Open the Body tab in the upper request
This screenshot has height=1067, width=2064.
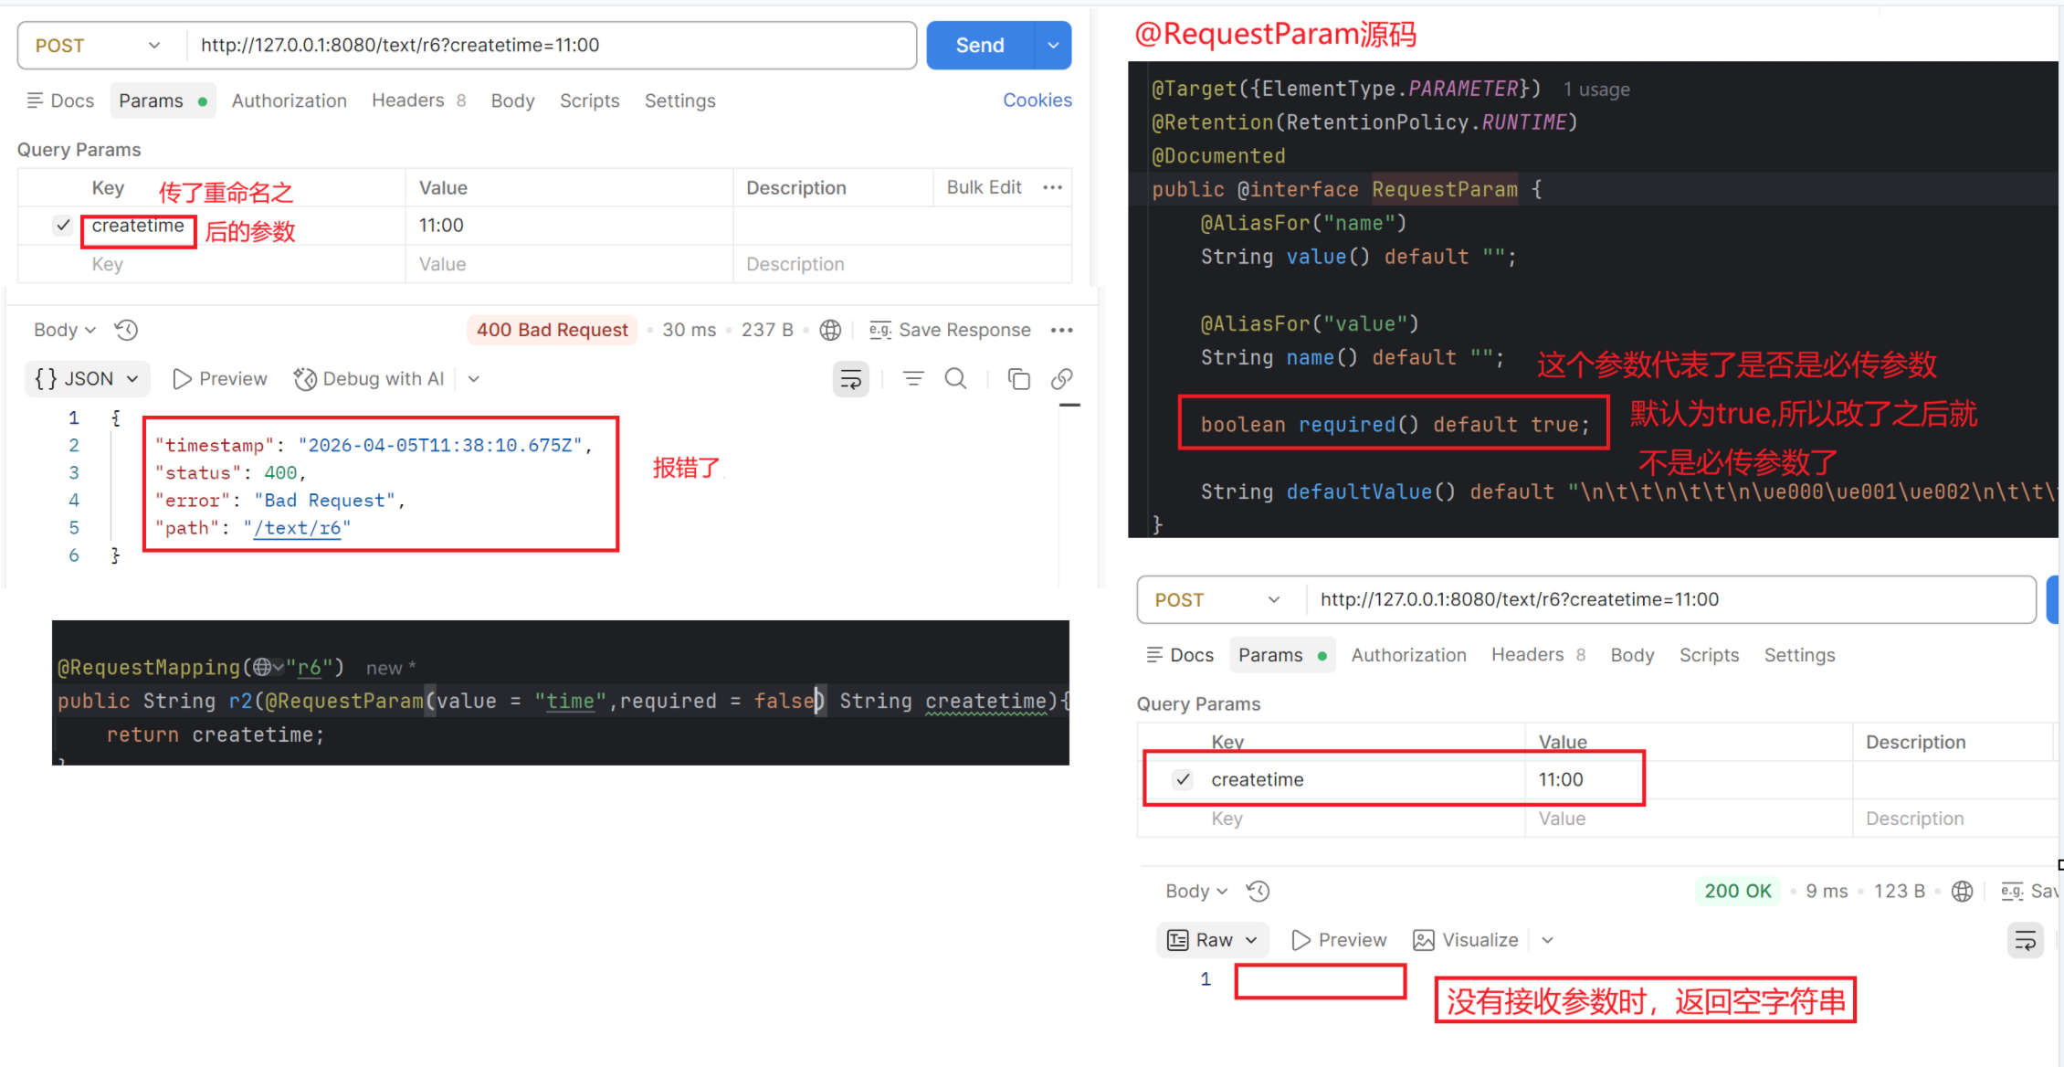point(512,100)
